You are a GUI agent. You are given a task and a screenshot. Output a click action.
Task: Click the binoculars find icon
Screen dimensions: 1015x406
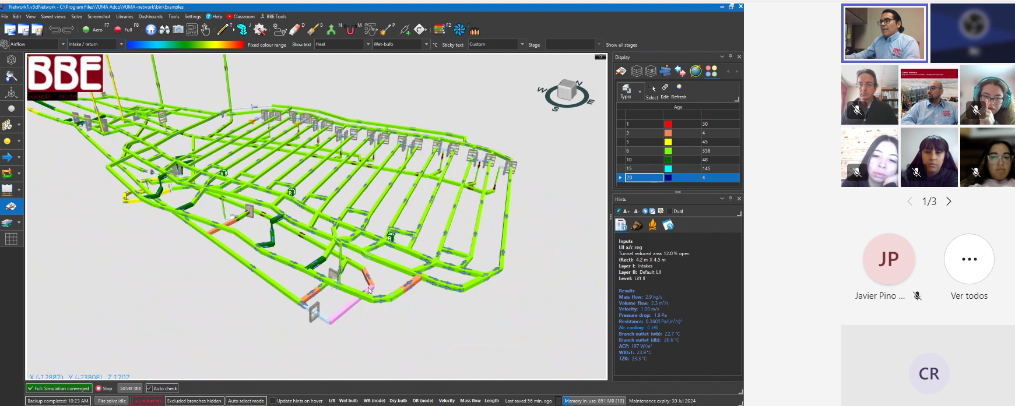pyautogui.click(x=164, y=30)
